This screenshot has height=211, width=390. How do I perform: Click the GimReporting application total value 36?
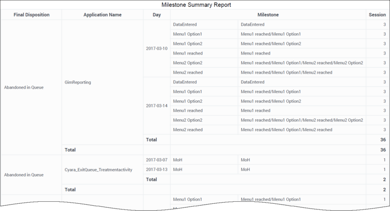383,150
